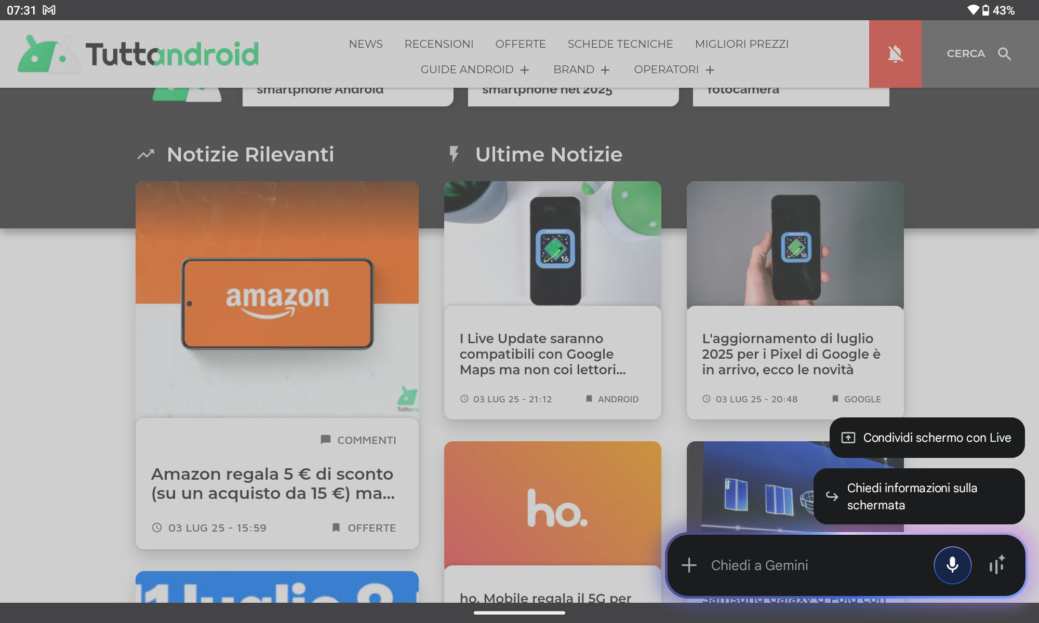This screenshot has height=623, width=1039.
Task: Read the I Live Update saranno compatibili article
Action: click(x=543, y=354)
